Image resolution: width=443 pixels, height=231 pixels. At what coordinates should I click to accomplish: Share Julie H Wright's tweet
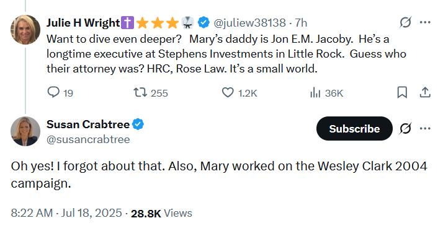click(425, 92)
